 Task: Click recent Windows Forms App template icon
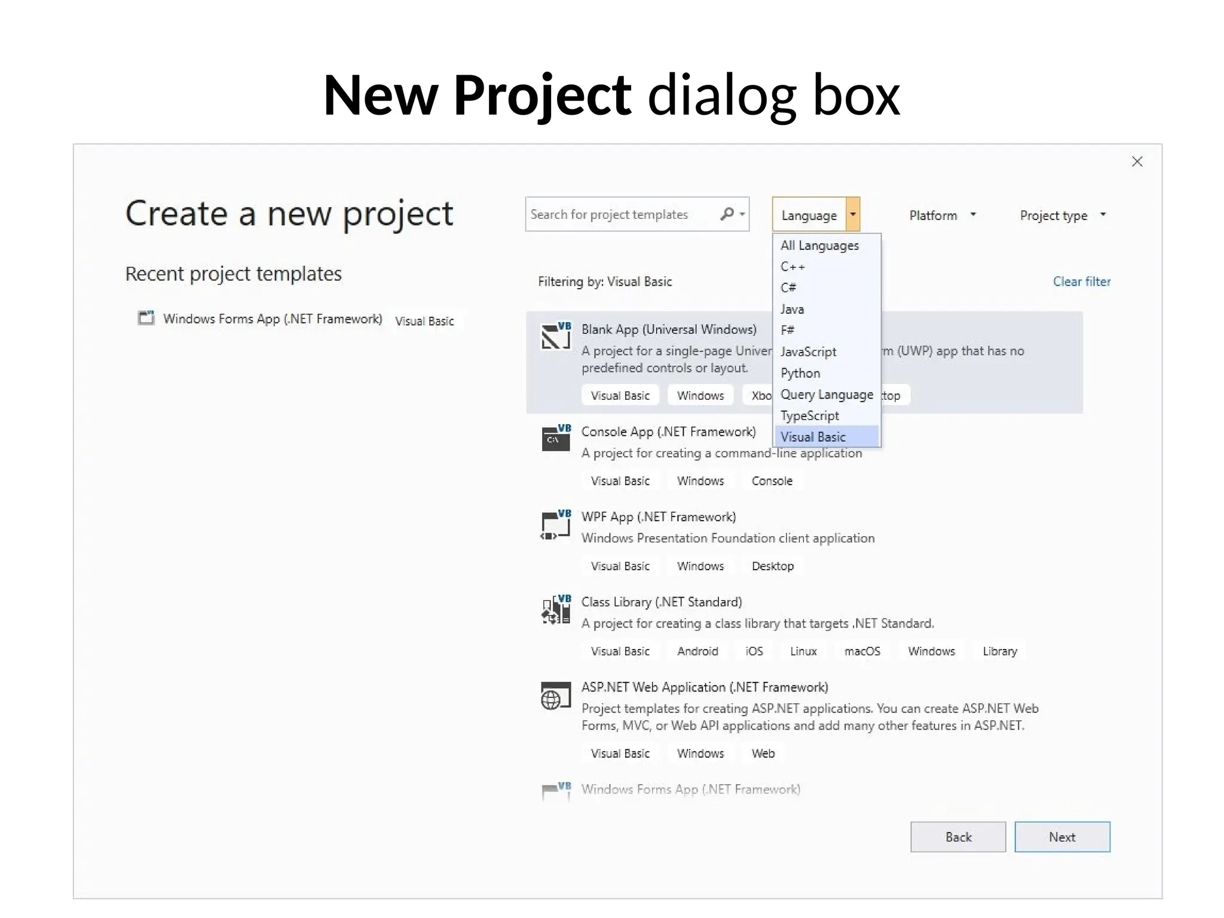pyautogui.click(x=146, y=317)
